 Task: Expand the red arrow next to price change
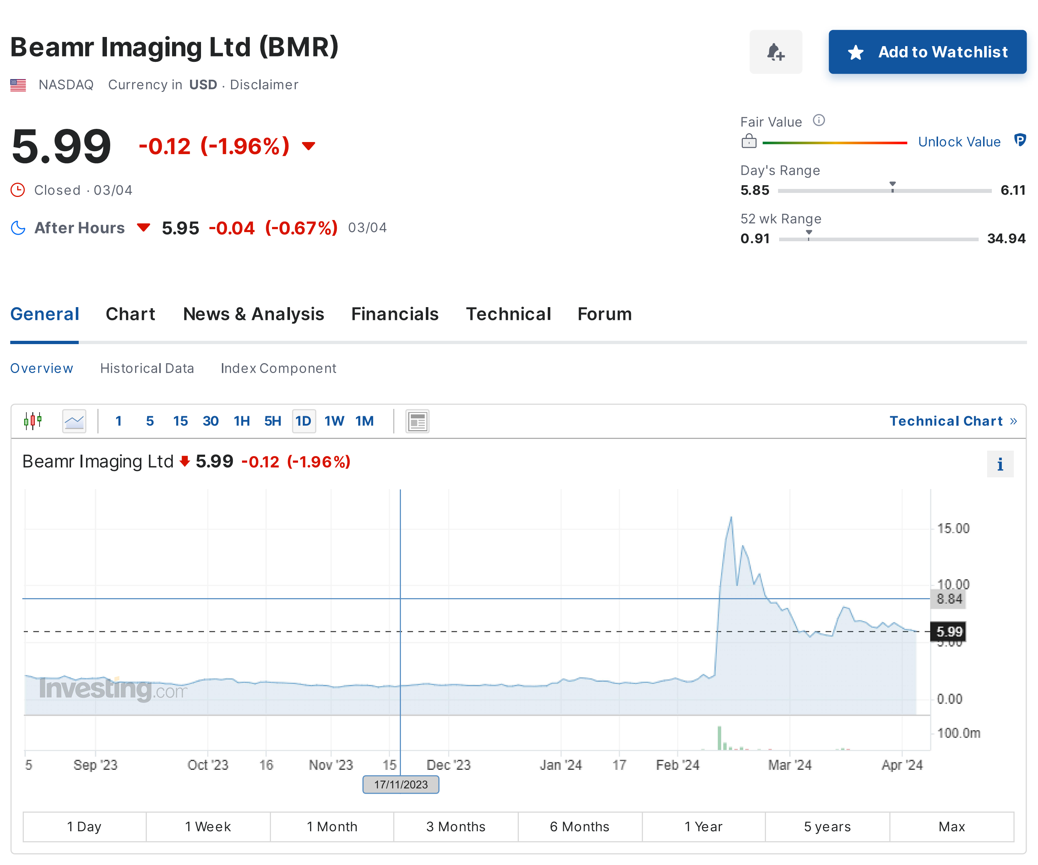pyautogui.click(x=308, y=146)
